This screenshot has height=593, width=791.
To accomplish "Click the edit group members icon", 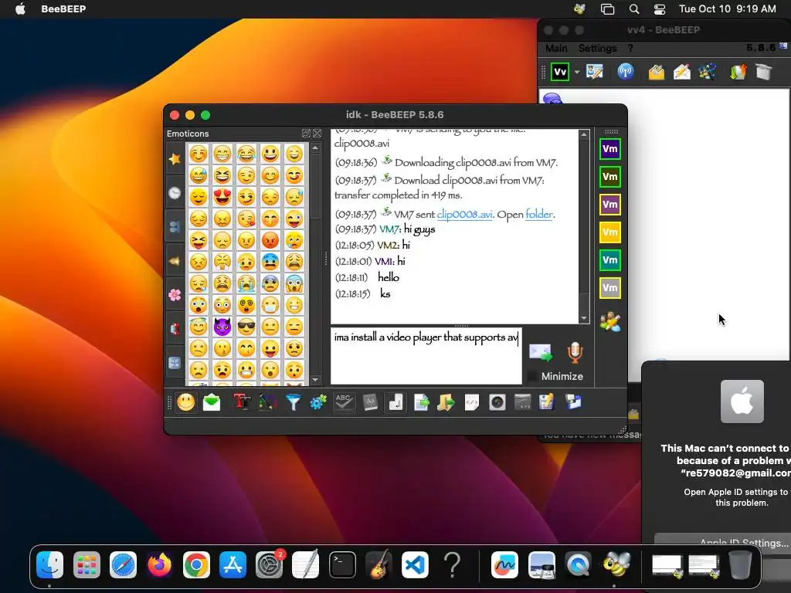I will coord(610,322).
